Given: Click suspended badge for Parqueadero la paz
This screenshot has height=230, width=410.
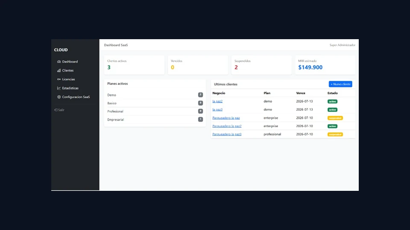Looking at the screenshot, I should point(335,118).
